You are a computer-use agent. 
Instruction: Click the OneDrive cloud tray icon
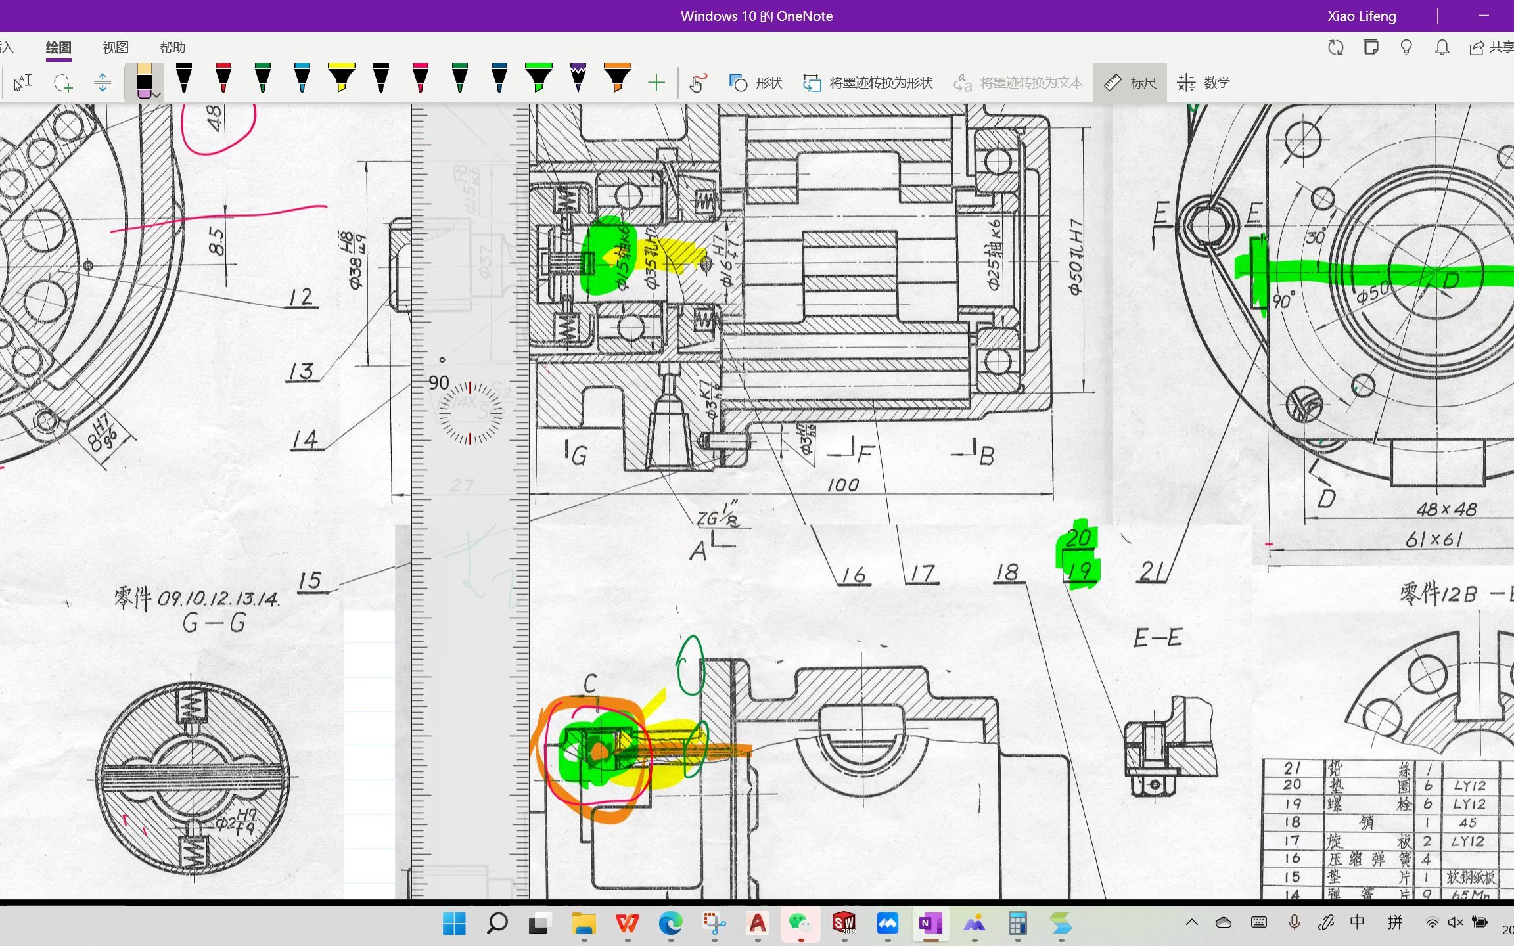pyautogui.click(x=1224, y=922)
